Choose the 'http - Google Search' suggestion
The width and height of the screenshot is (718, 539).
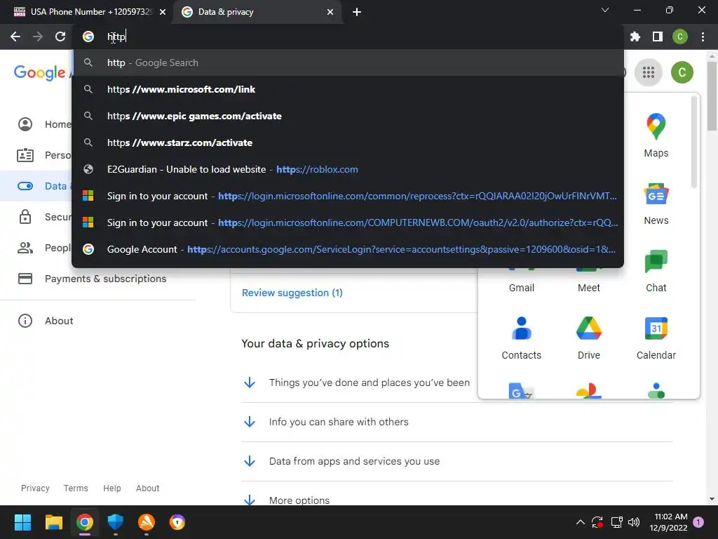point(348,62)
